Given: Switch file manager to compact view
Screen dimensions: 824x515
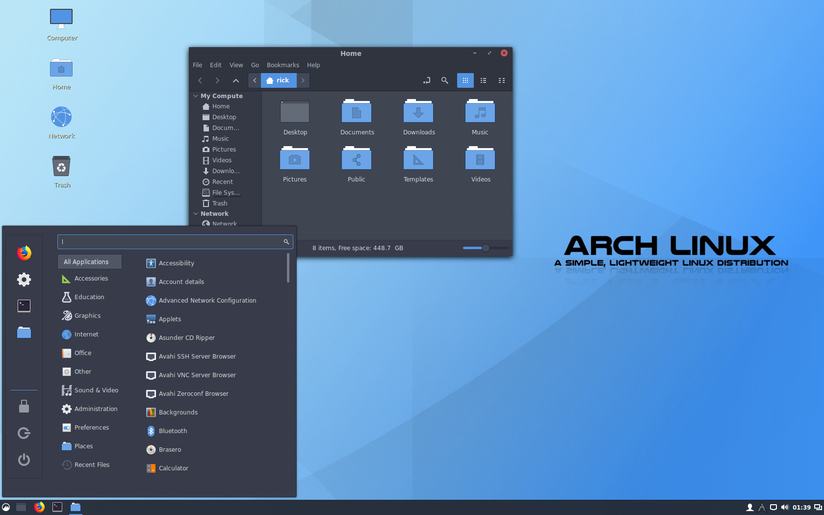Looking at the screenshot, I should point(502,80).
